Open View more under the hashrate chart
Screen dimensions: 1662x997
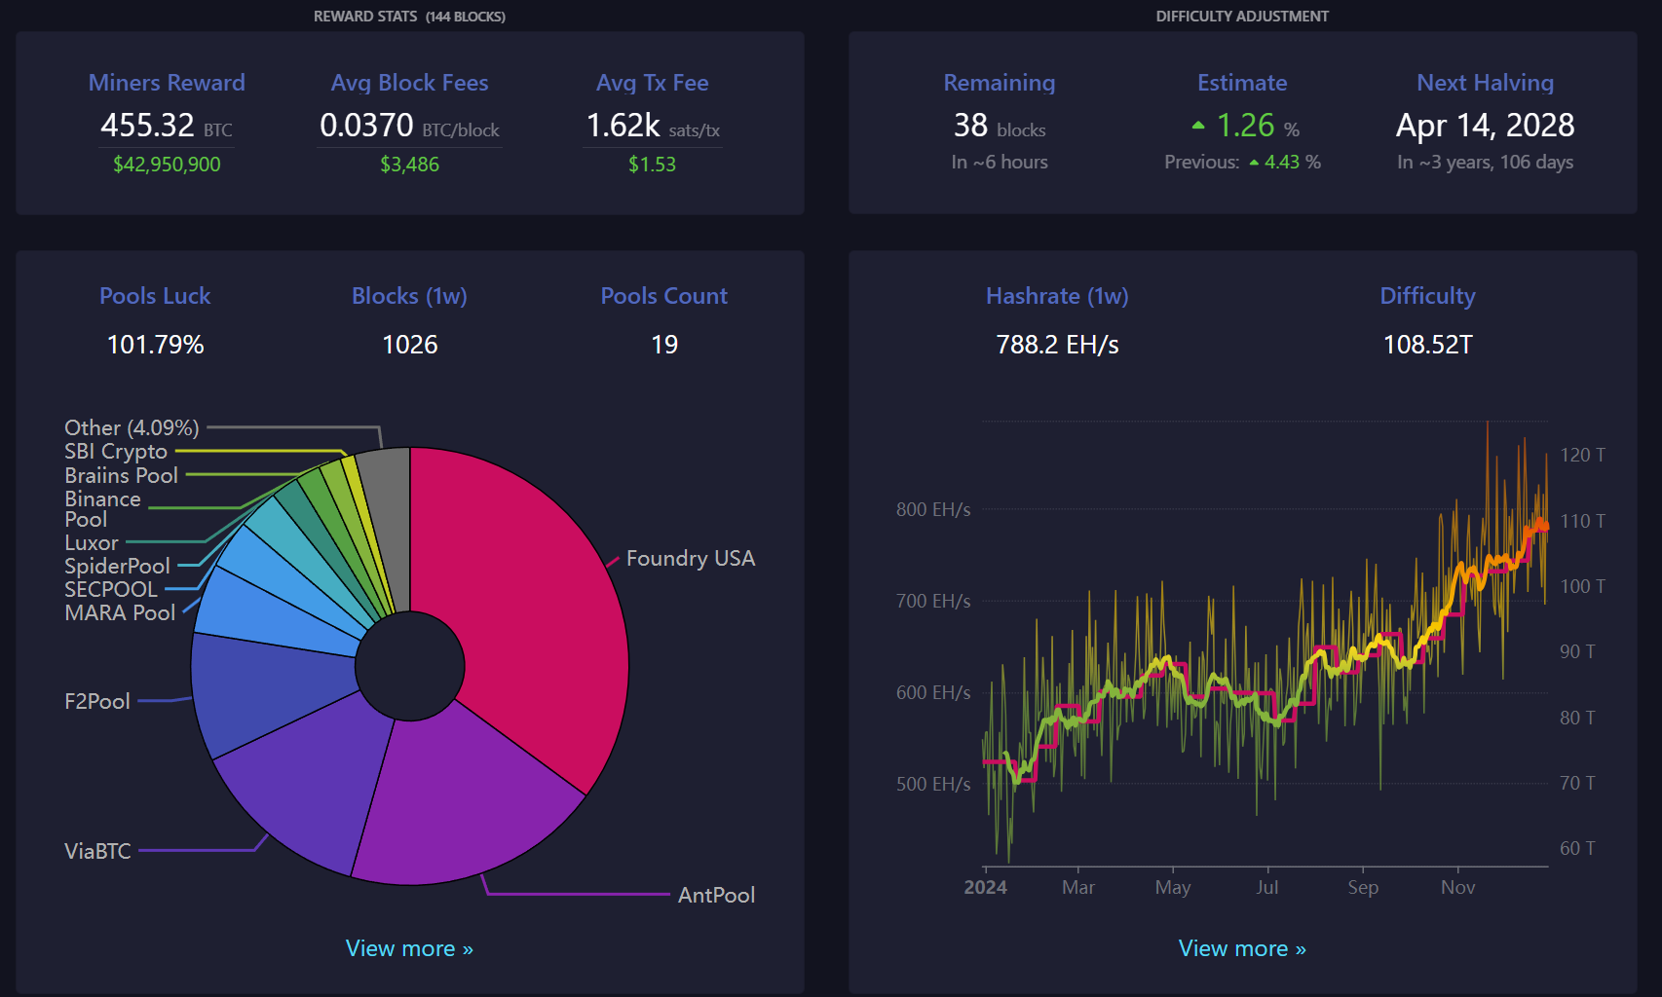coord(1242,948)
